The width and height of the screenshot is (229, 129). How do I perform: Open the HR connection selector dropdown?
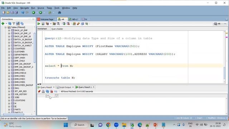click(225, 24)
